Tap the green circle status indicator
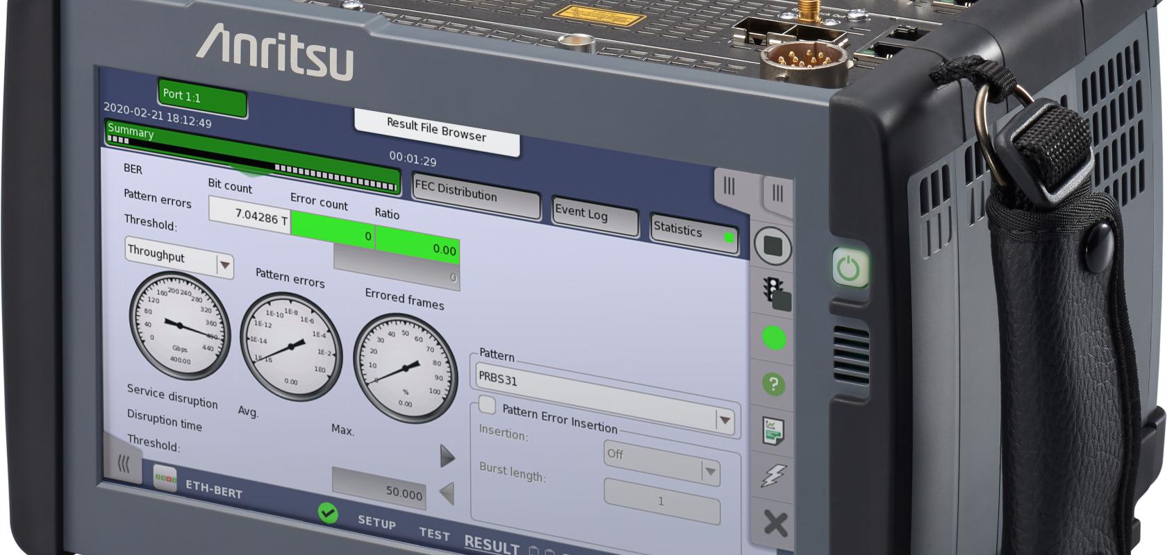This screenshot has height=555, width=1167. tap(774, 339)
